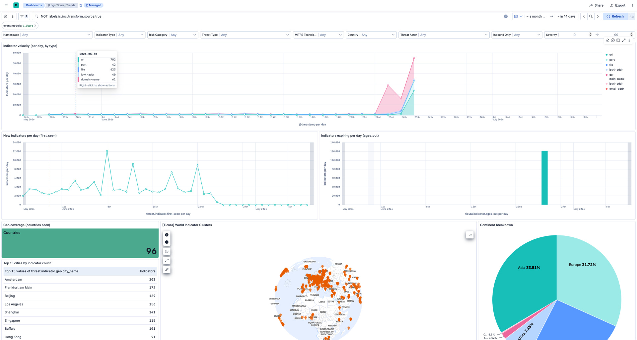Click the Beijing row in cities table
637x340 pixels.
point(80,296)
